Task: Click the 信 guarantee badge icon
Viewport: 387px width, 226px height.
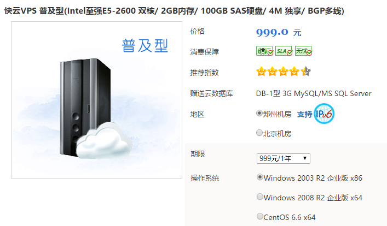Action: point(264,51)
